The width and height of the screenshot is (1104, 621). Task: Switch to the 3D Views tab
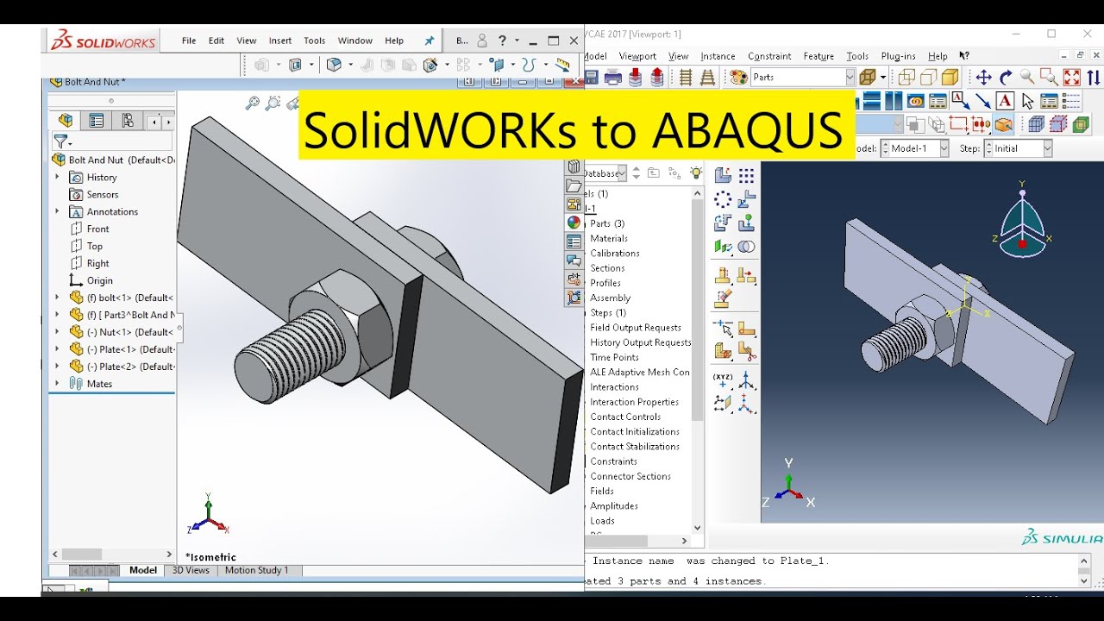[191, 570]
